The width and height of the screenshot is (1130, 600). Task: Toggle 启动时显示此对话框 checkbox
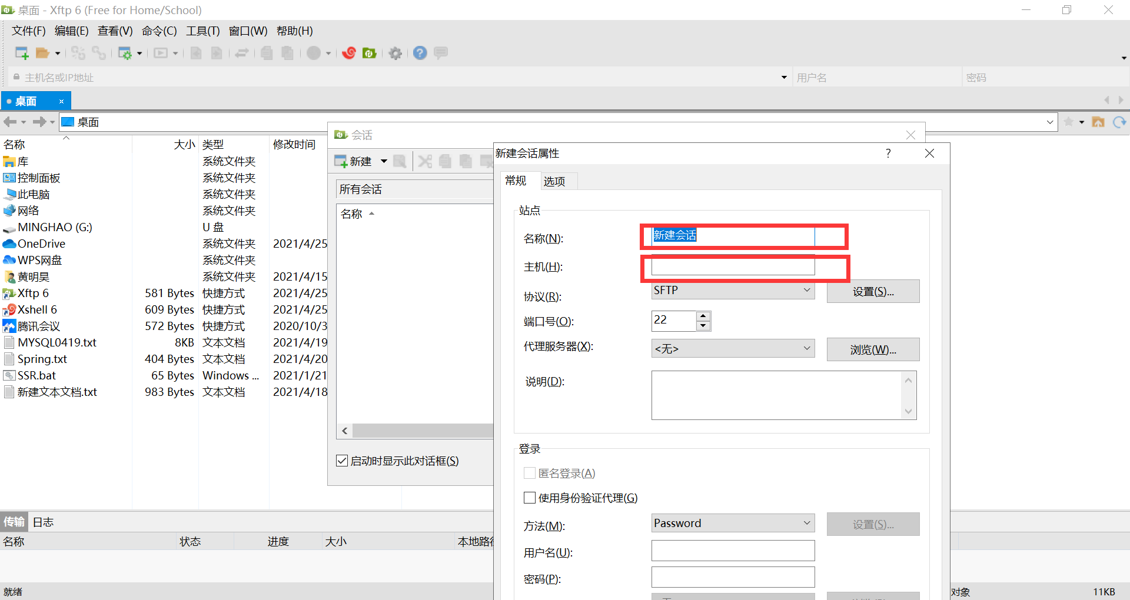click(342, 461)
